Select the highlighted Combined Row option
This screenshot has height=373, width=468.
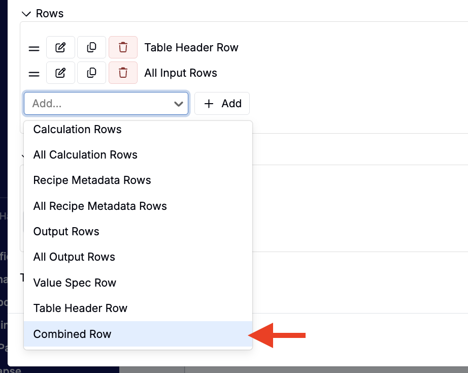pyautogui.click(x=72, y=334)
